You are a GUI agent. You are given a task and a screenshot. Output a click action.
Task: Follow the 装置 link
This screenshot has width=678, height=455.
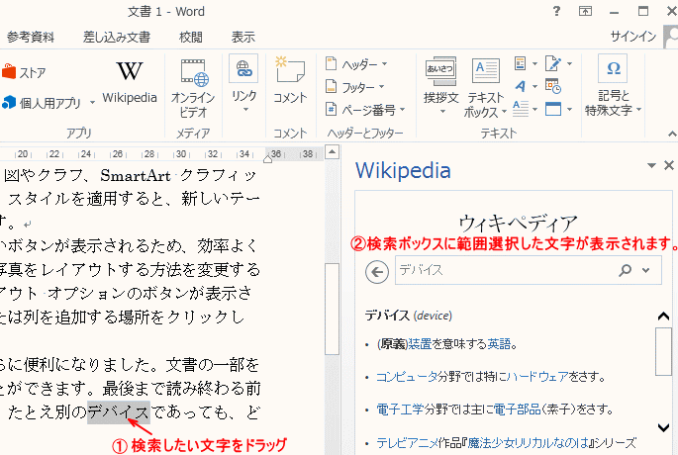point(420,344)
